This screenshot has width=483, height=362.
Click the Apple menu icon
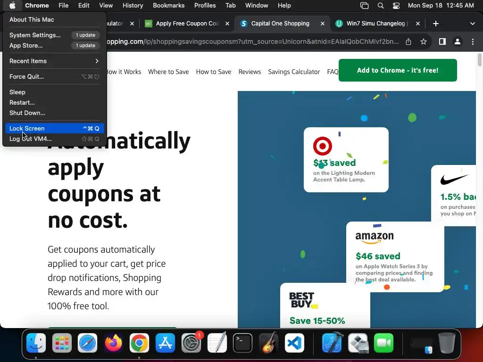(12, 5)
